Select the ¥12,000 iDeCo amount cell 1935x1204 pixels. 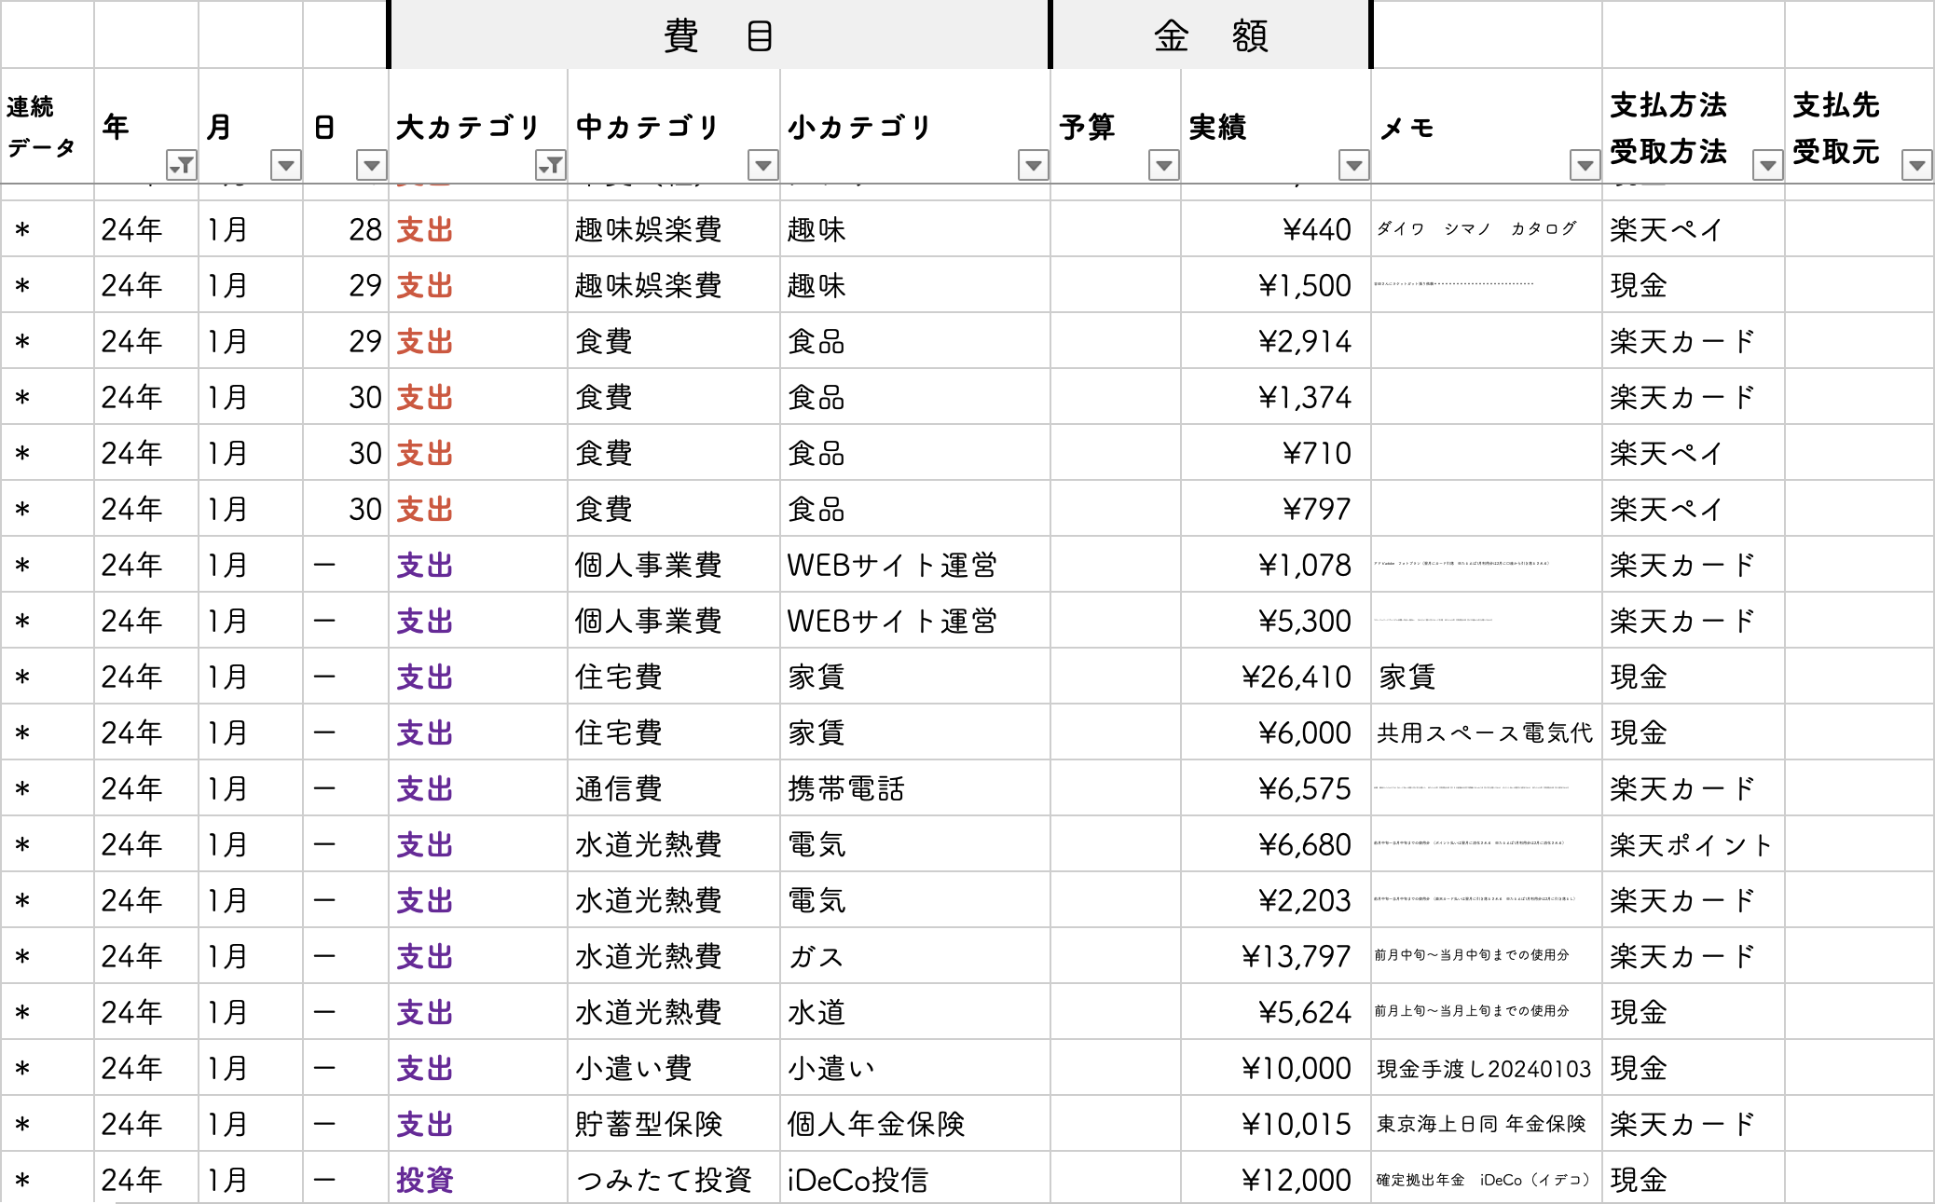click(x=1276, y=1178)
